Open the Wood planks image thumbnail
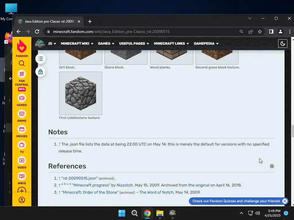Viewport: 294px width, 220px height. point(172,57)
